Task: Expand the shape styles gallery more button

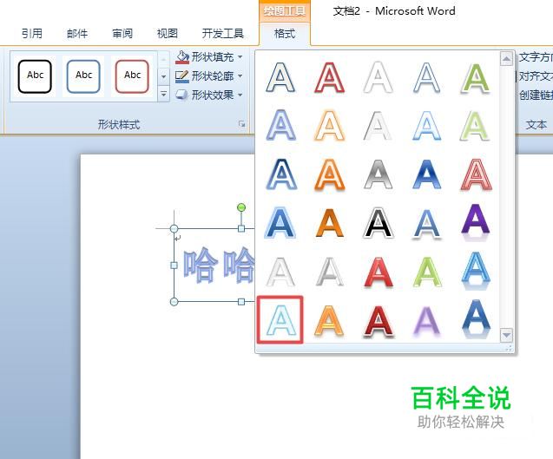Action: tap(163, 94)
